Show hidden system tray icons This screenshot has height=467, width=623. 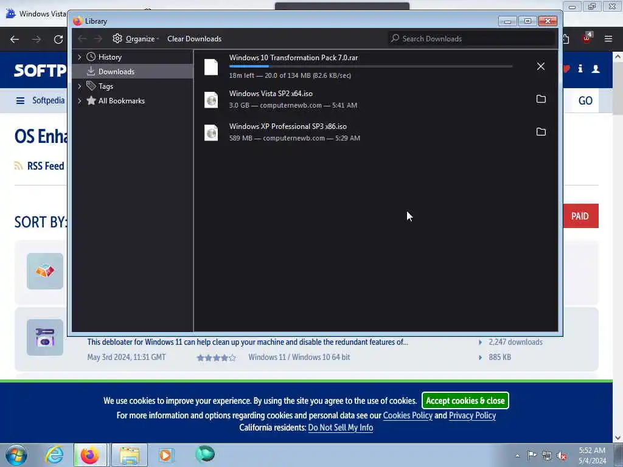point(517,455)
